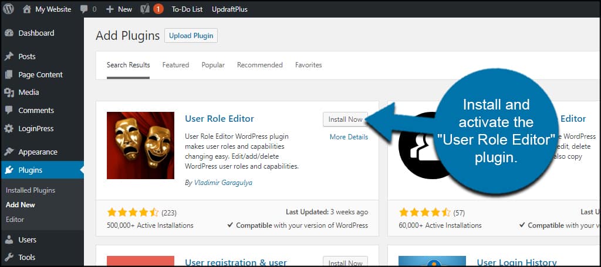Open author link Vladimir Garagulya
This screenshot has height=267, width=601.
(223, 183)
